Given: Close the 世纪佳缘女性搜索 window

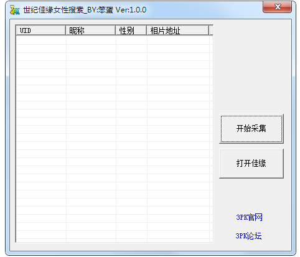Looking at the screenshot, I should pos(277,7).
